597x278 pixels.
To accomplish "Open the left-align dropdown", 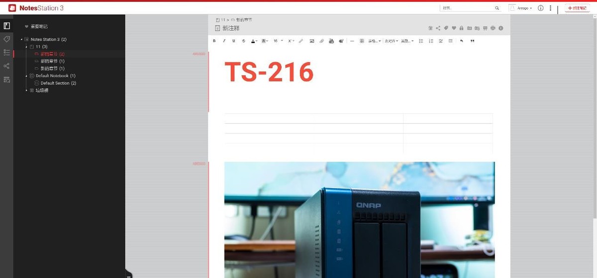I will 391,41.
